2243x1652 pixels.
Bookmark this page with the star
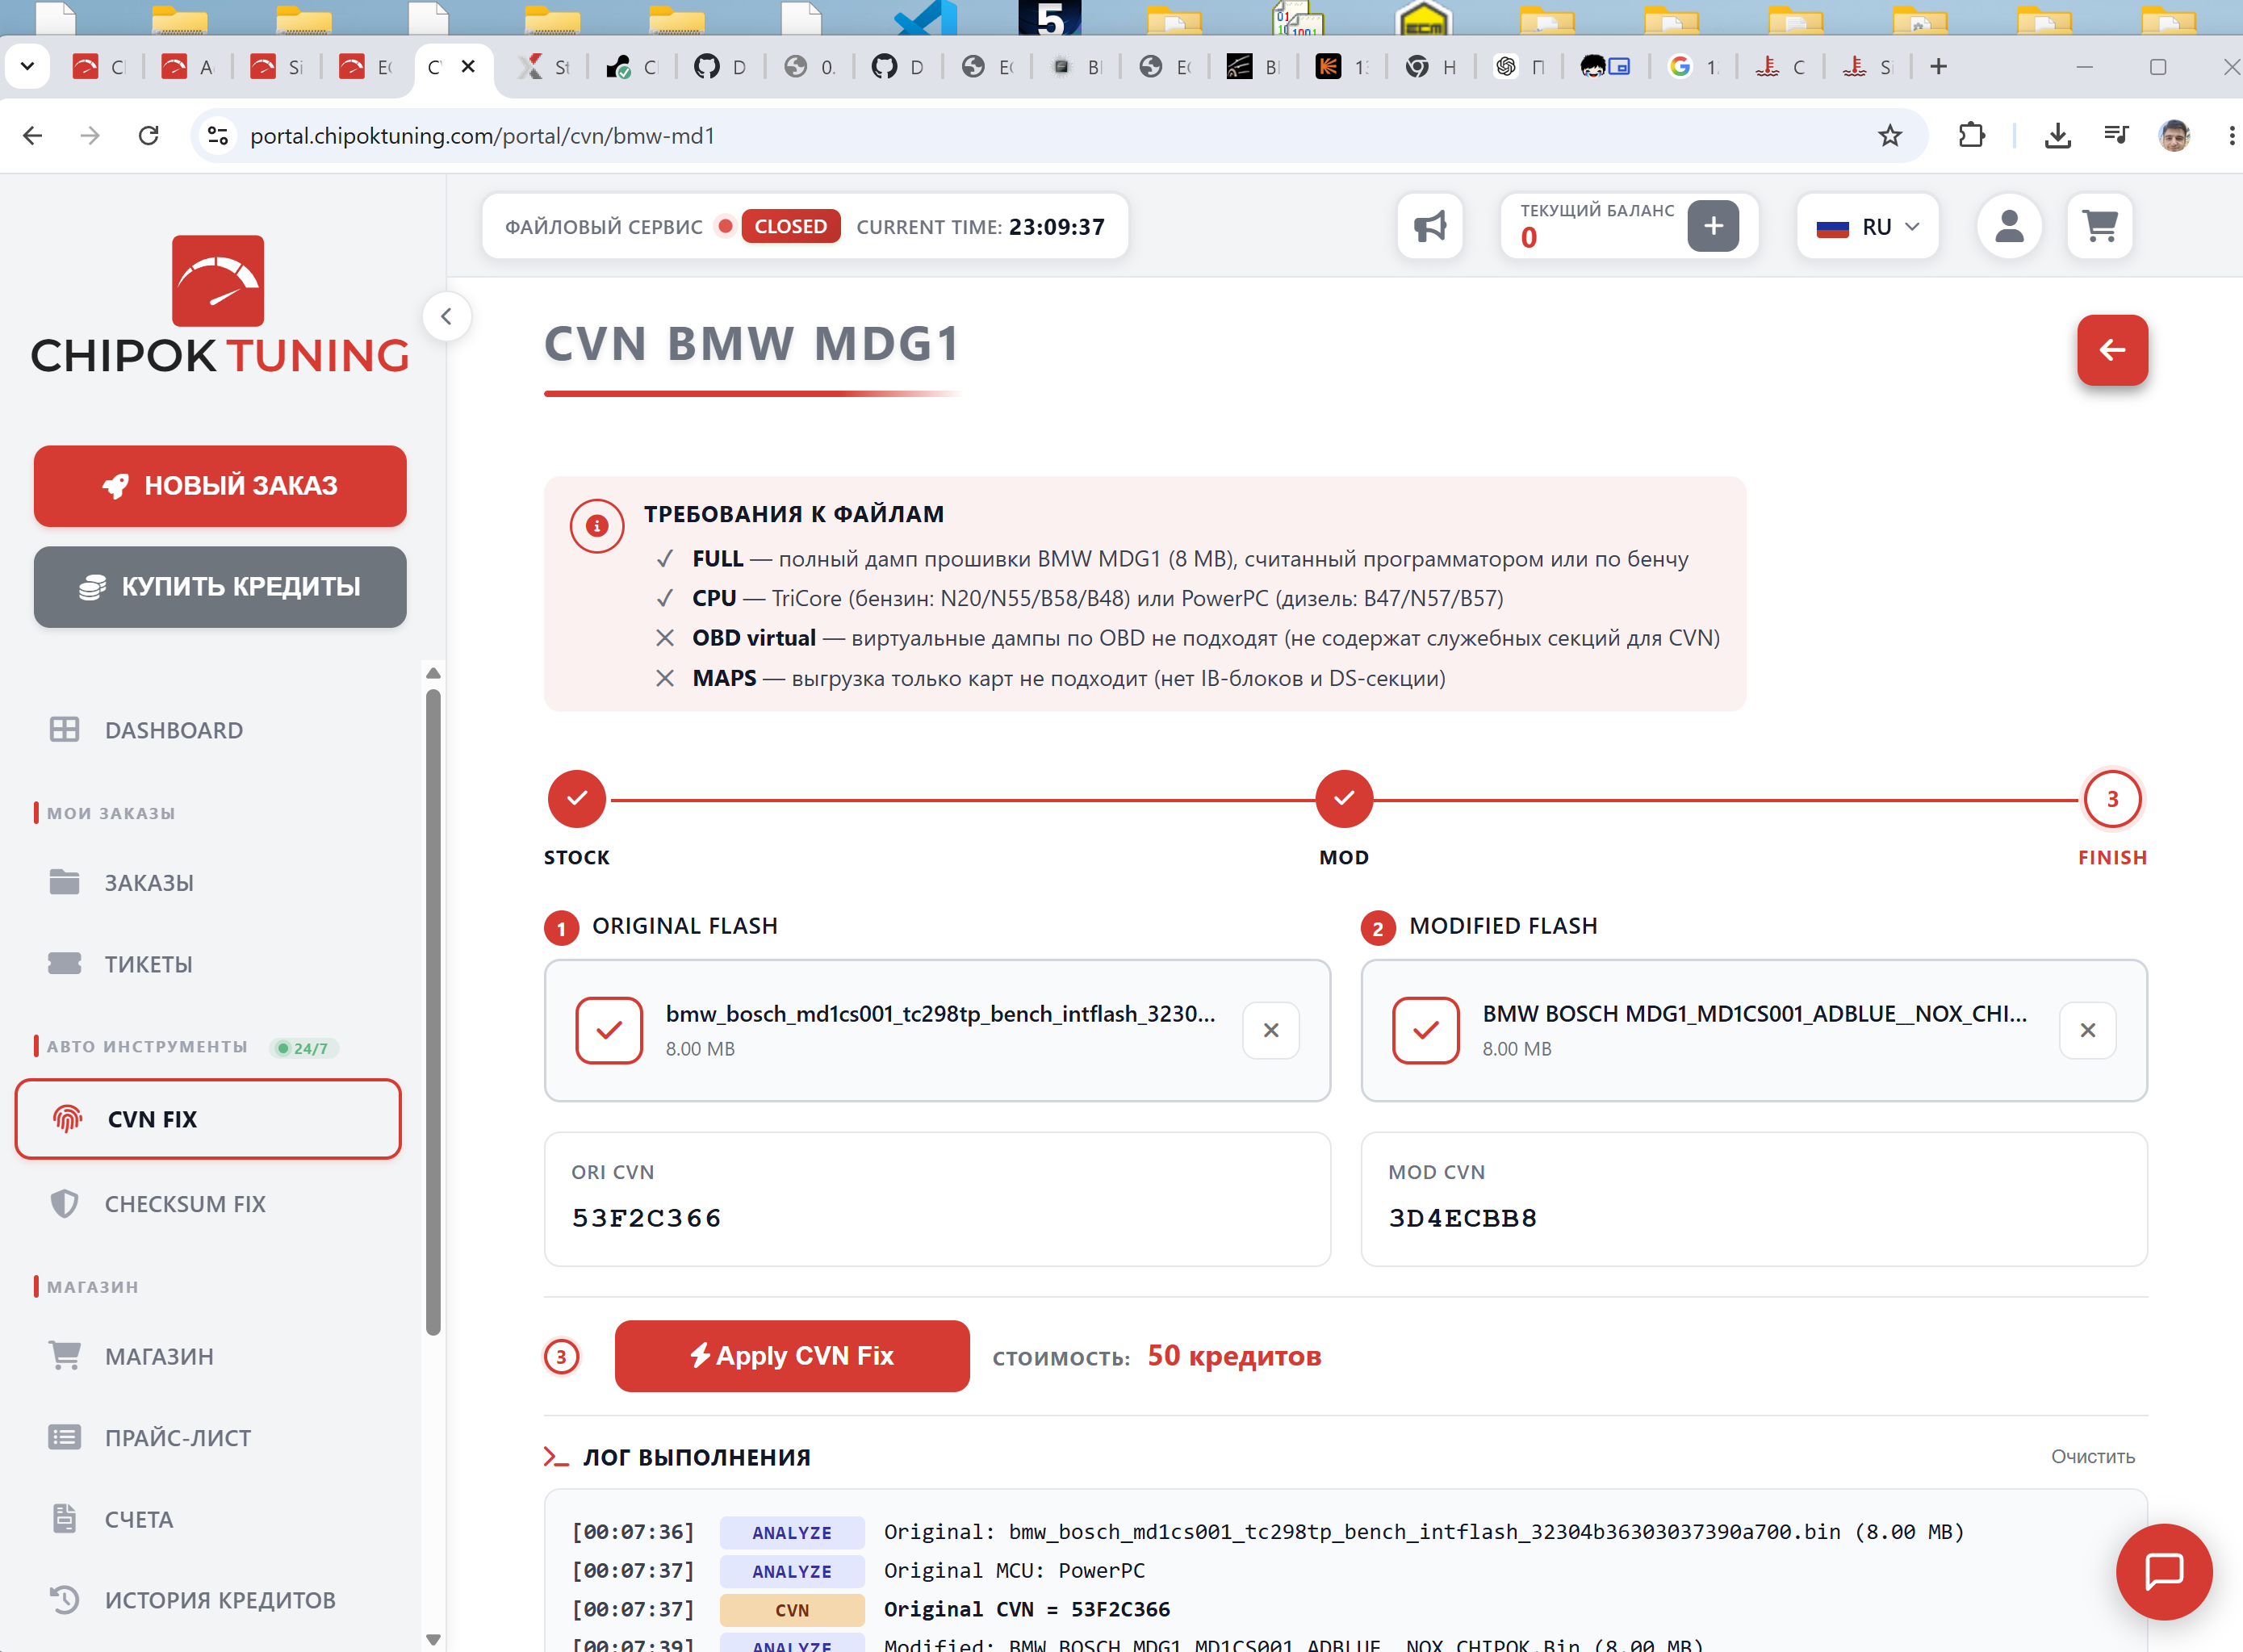pyautogui.click(x=1890, y=135)
